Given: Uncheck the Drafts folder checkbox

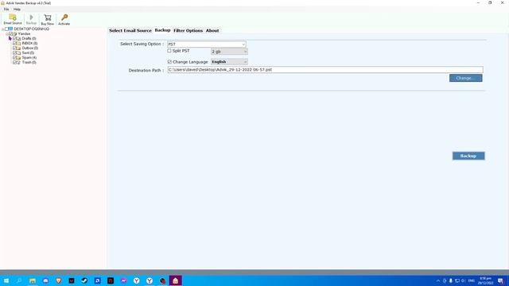Looking at the screenshot, I should point(14,39).
